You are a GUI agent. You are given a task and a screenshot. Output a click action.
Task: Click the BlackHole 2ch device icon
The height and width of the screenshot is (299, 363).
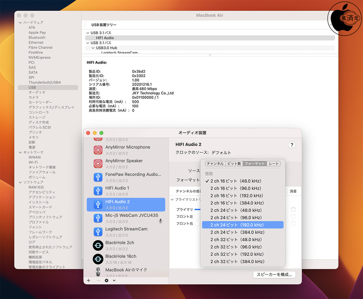coord(98,245)
